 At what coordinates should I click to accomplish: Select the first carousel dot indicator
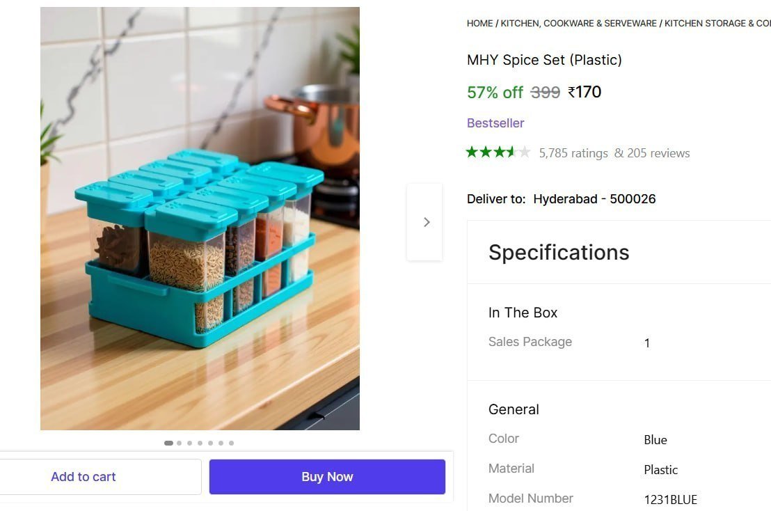click(168, 443)
